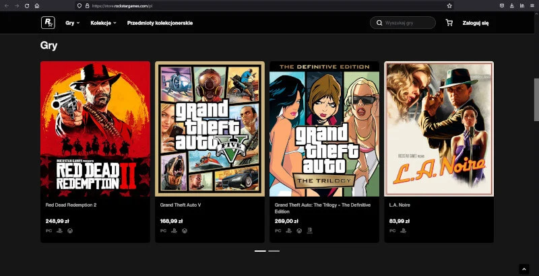Click PC label under Grand Theft Auto V

click(163, 231)
